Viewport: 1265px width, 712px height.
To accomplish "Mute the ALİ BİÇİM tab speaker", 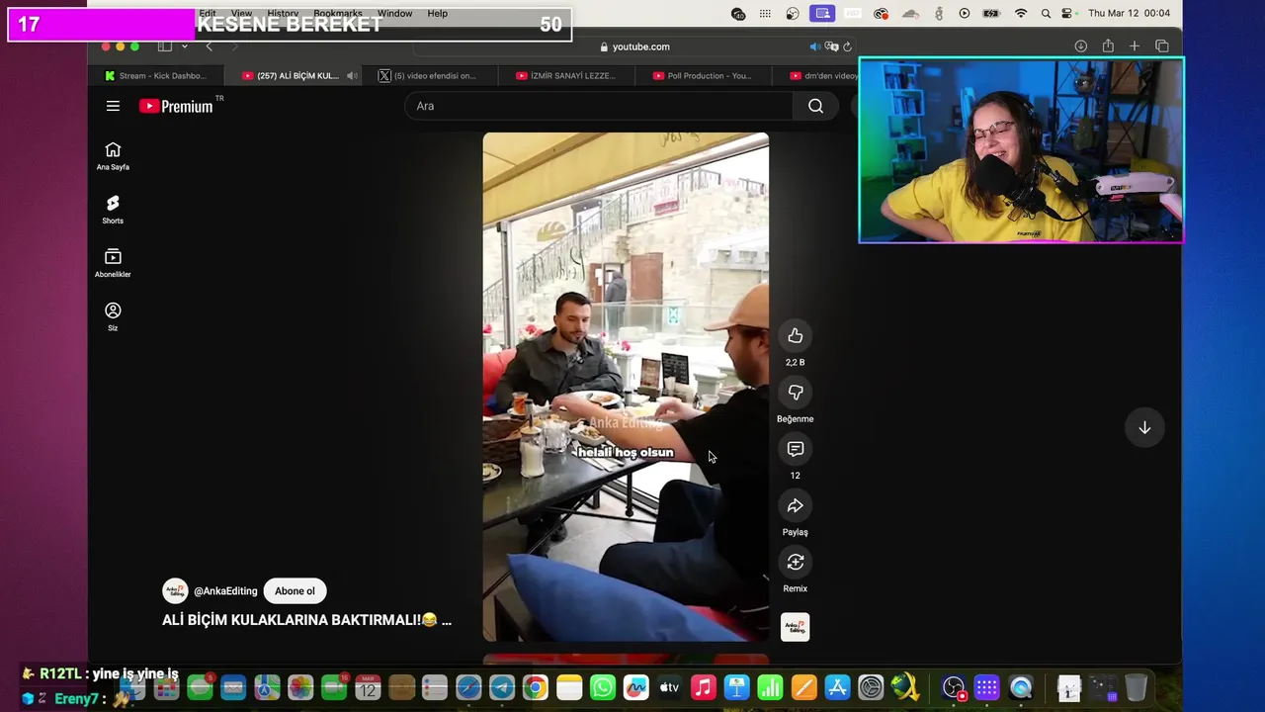I will (351, 76).
